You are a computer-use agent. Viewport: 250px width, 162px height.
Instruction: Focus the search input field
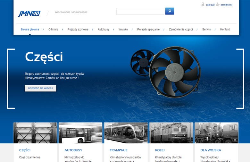pos(140,12)
